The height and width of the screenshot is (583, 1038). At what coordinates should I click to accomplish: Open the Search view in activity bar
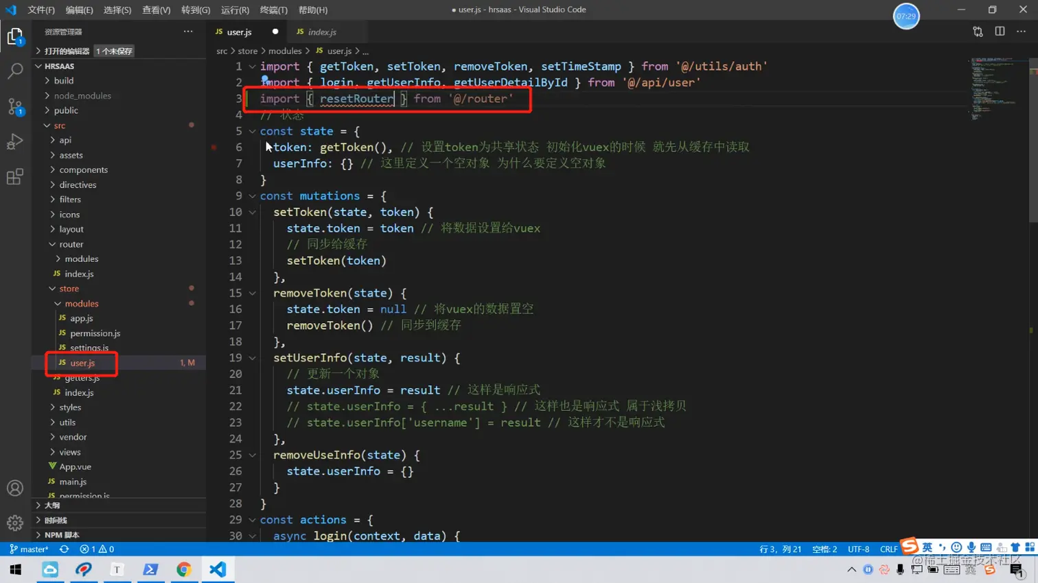tap(15, 71)
